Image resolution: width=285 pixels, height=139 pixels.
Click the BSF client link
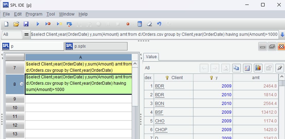[159, 112]
